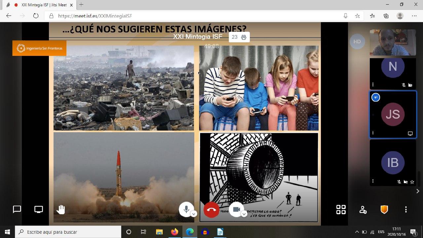The height and width of the screenshot is (238, 423).
Task: Expand microphone audio settings arrow
Action: click(194, 214)
